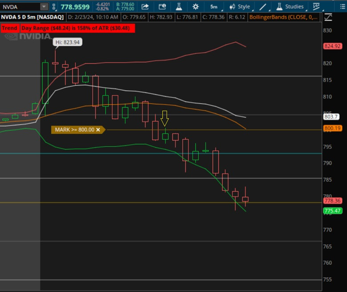Image resolution: width=347 pixels, height=292 pixels.
Task: Click the MARK >= 800.00 alert label
Action: (x=74, y=130)
